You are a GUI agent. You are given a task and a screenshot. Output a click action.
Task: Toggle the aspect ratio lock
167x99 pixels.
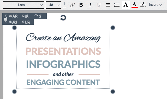pos(6,19)
